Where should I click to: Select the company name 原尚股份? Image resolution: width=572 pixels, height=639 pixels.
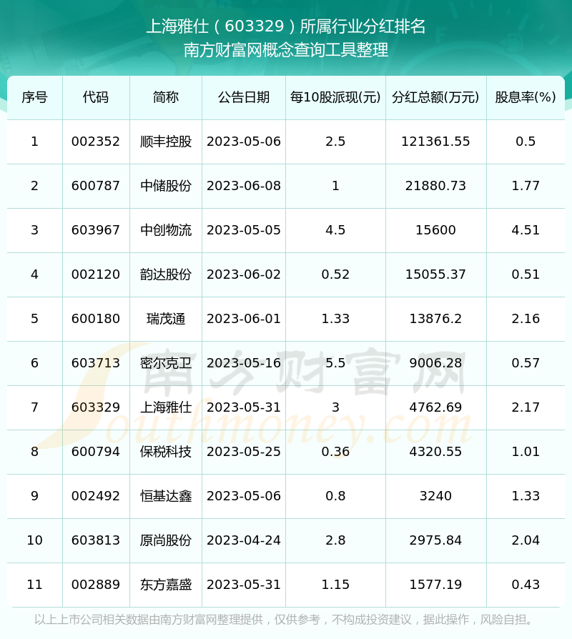point(166,540)
